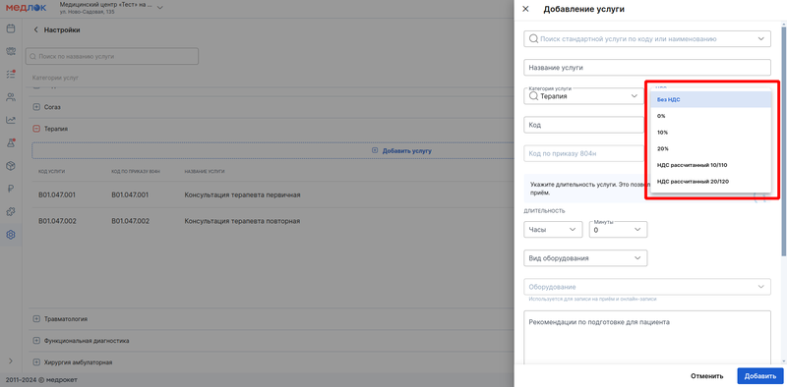Open the ruble finance icon in the sidebar
This screenshot has height=387, width=787.
pos(11,189)
